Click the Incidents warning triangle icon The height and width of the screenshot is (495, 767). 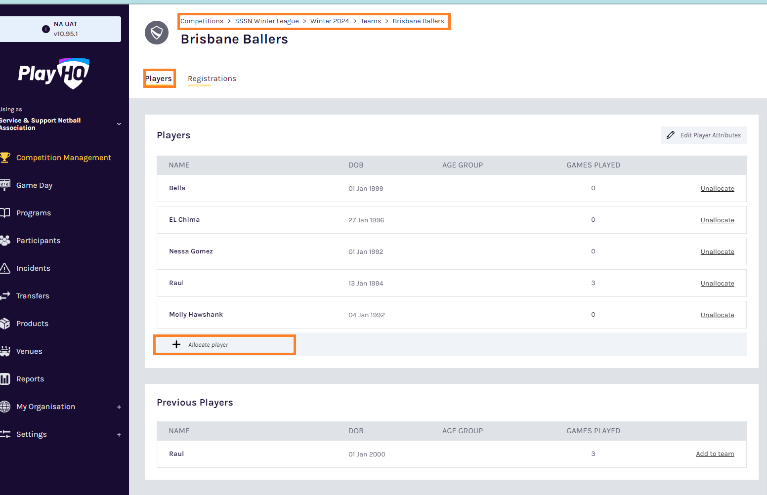pyautogui.click(x=5, y=268)
